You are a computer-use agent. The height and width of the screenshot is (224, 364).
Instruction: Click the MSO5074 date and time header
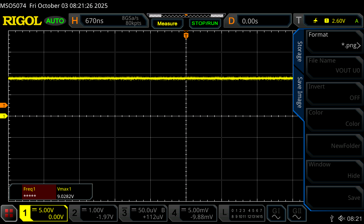(x=54, y=6)
